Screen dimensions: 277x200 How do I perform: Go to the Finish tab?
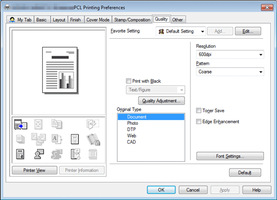[x=75, y=20]
